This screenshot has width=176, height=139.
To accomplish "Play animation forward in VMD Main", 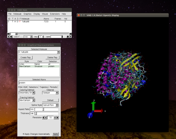I will click(70, 37).
